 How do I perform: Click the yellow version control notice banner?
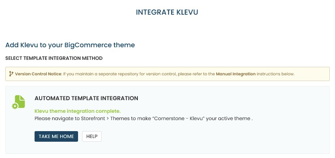(x=167, y=74)
